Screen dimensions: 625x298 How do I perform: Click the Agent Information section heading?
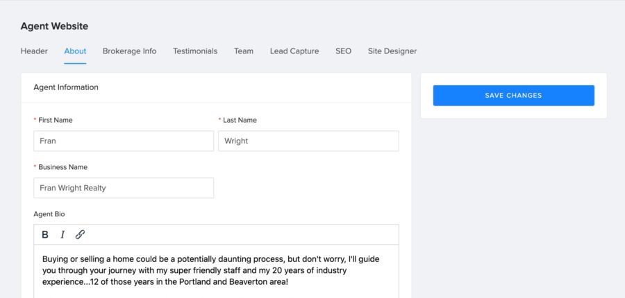point(66,87)
